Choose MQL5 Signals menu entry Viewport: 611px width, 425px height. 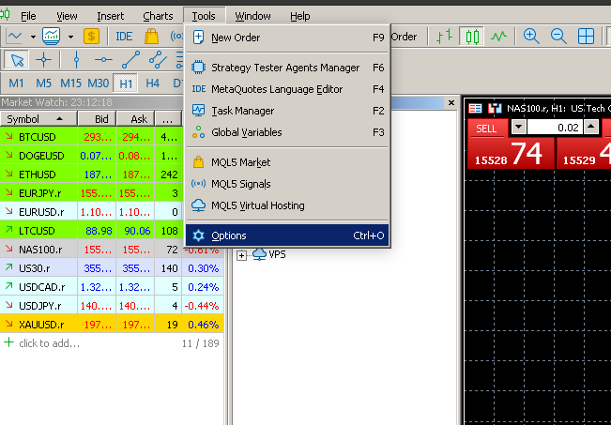click(x=287, y=184)
